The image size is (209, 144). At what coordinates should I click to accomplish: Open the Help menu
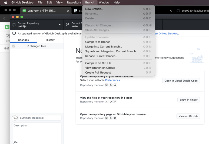pyautogui.click(x=117, y=2)
